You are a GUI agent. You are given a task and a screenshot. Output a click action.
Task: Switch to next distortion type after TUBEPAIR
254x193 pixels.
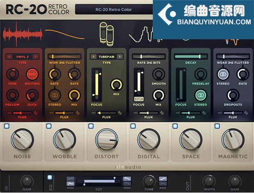pyautogui.click(x=120, y=56)
